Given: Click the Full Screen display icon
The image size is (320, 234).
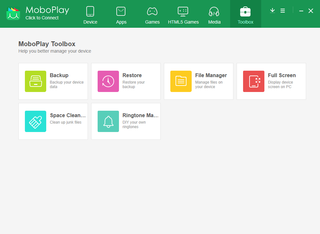Looking at the screenshot, I should click(254, 81).
